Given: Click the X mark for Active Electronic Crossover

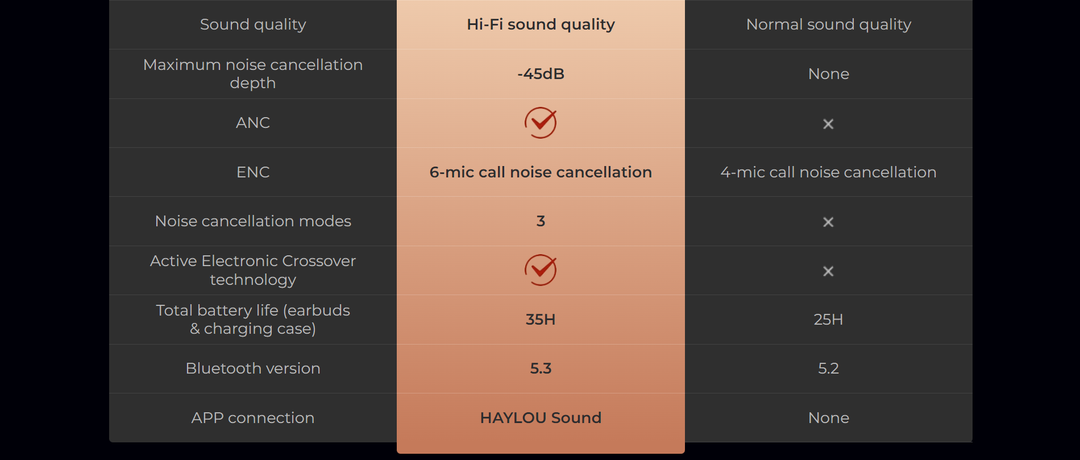Looking at the screenshot, I should point(828,271).
